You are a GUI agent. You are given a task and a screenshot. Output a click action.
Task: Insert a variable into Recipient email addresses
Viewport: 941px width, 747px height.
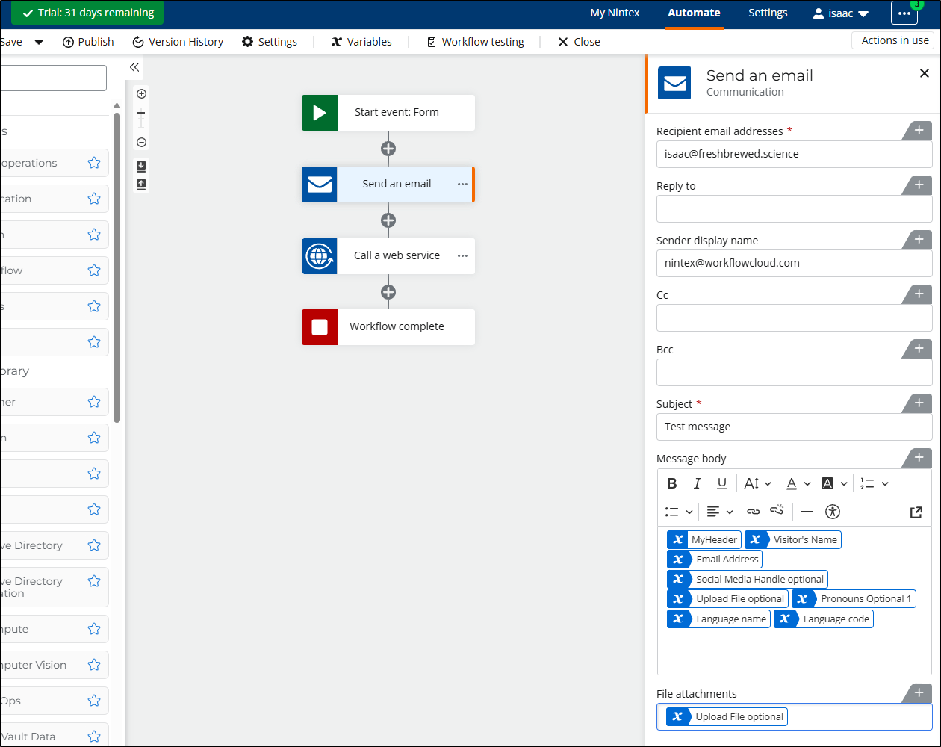point(918,131)
